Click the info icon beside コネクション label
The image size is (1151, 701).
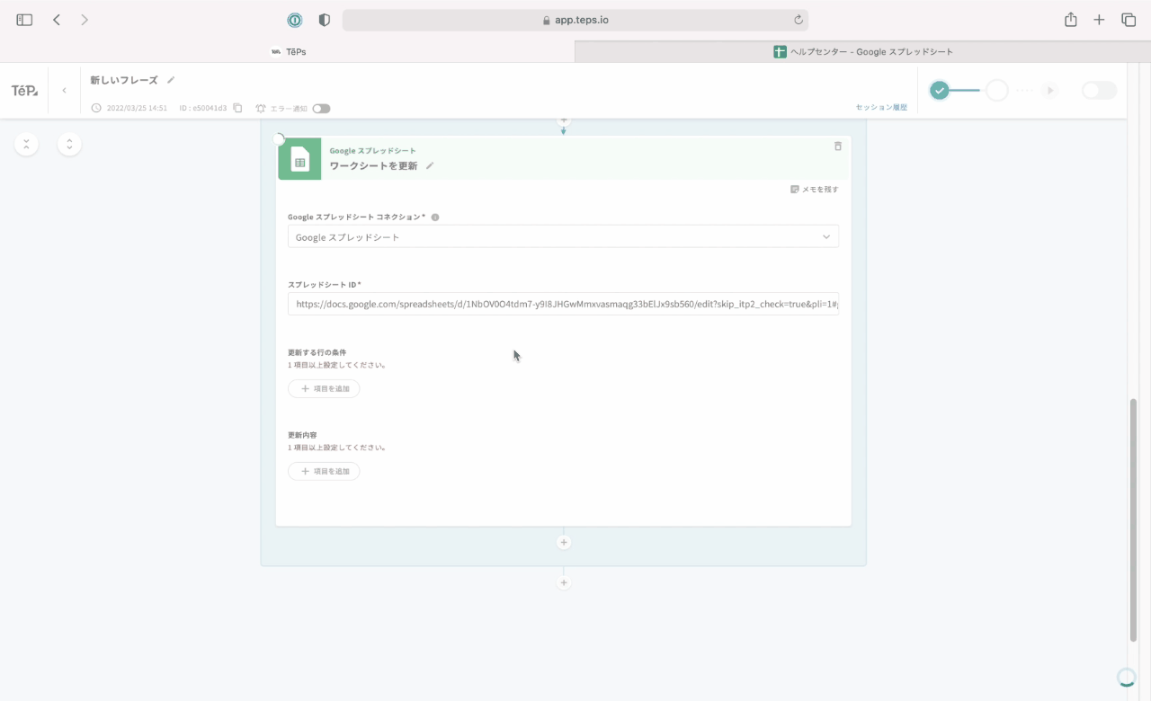[435, 217]
